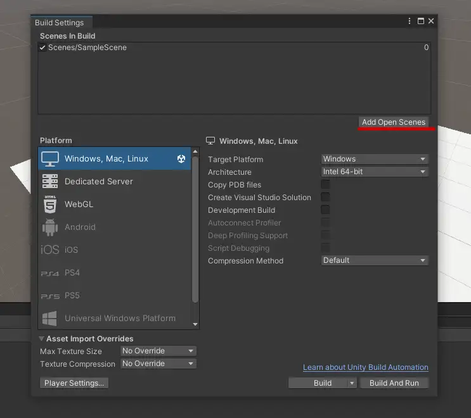Viewport: 471px width, 418px height.
Task: Click the large iOS platform icon
Action: coord(50,250)
